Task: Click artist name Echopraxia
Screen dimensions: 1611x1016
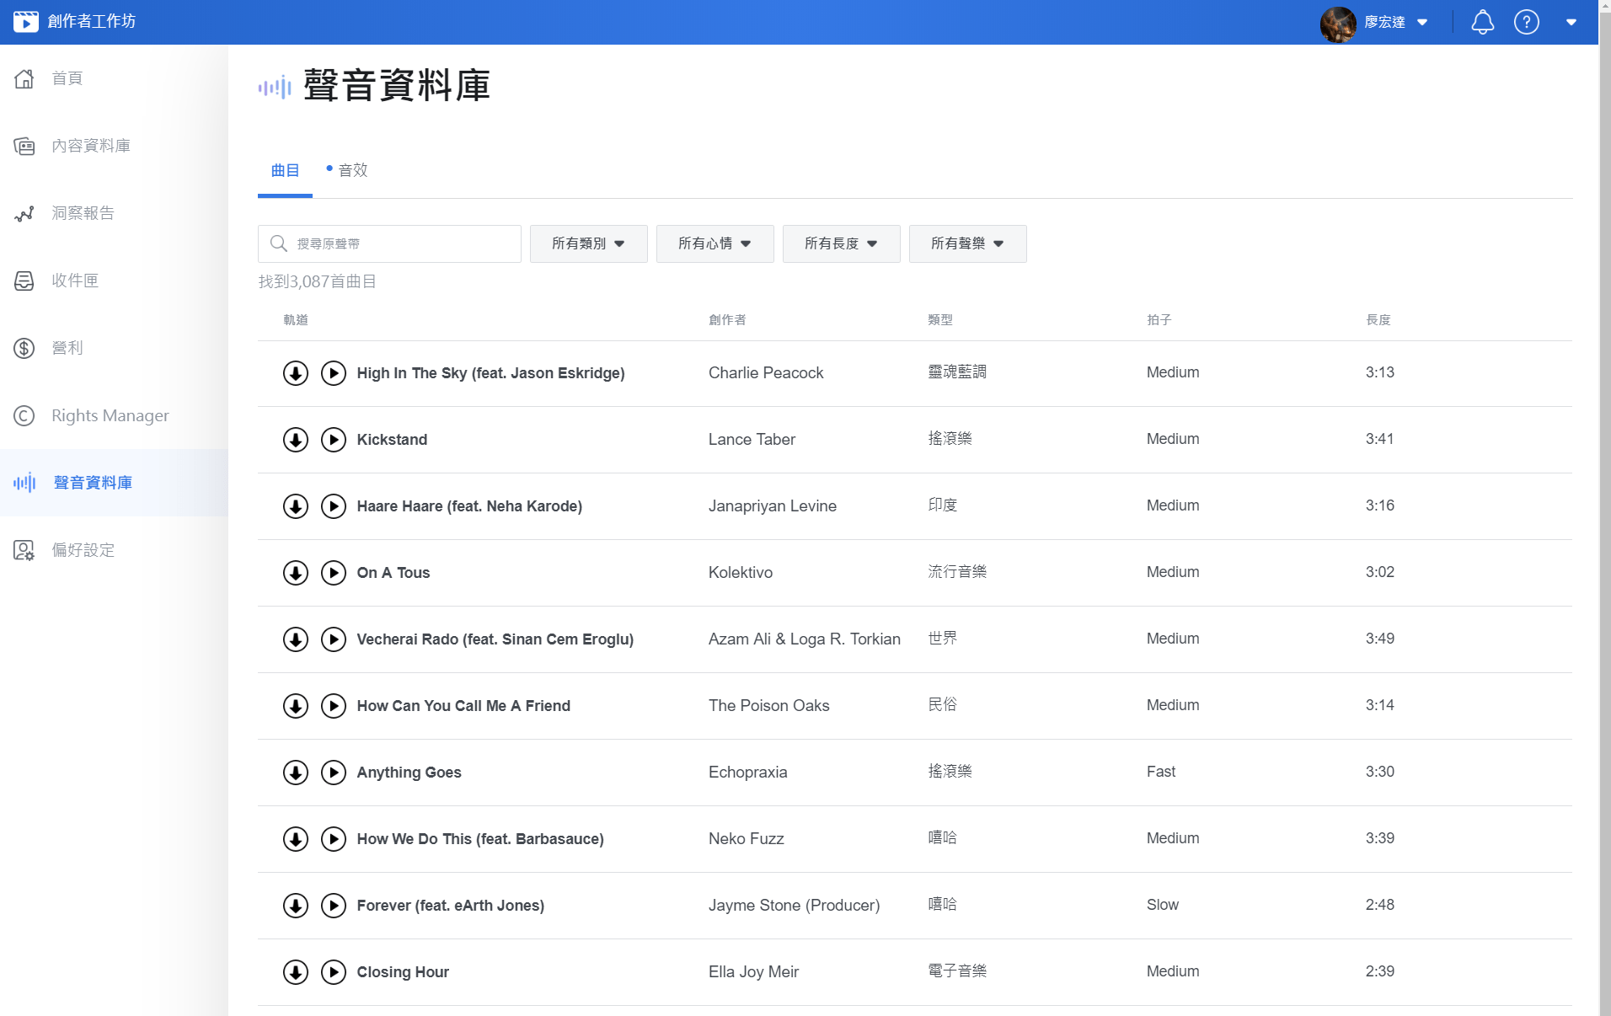Action: [x=748, y=772]
